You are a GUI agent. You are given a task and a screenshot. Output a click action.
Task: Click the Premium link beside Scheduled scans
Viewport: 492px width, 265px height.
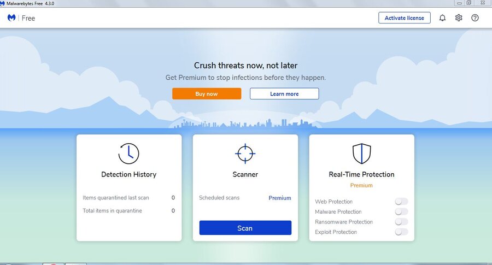279,198
